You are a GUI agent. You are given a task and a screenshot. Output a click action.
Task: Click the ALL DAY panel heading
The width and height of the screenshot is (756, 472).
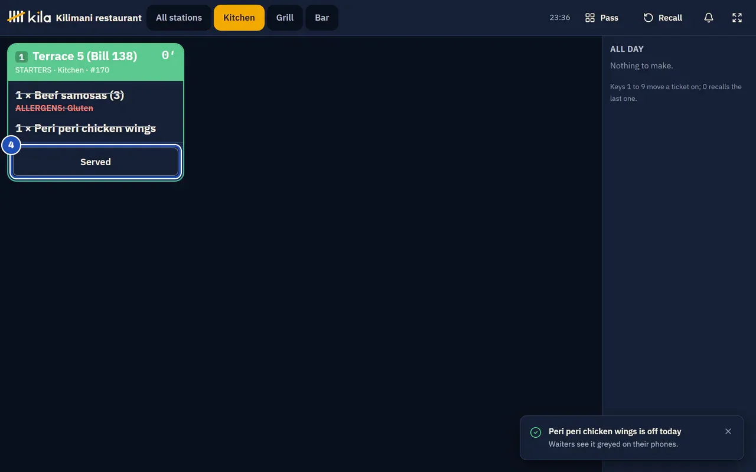pos(627,49)
